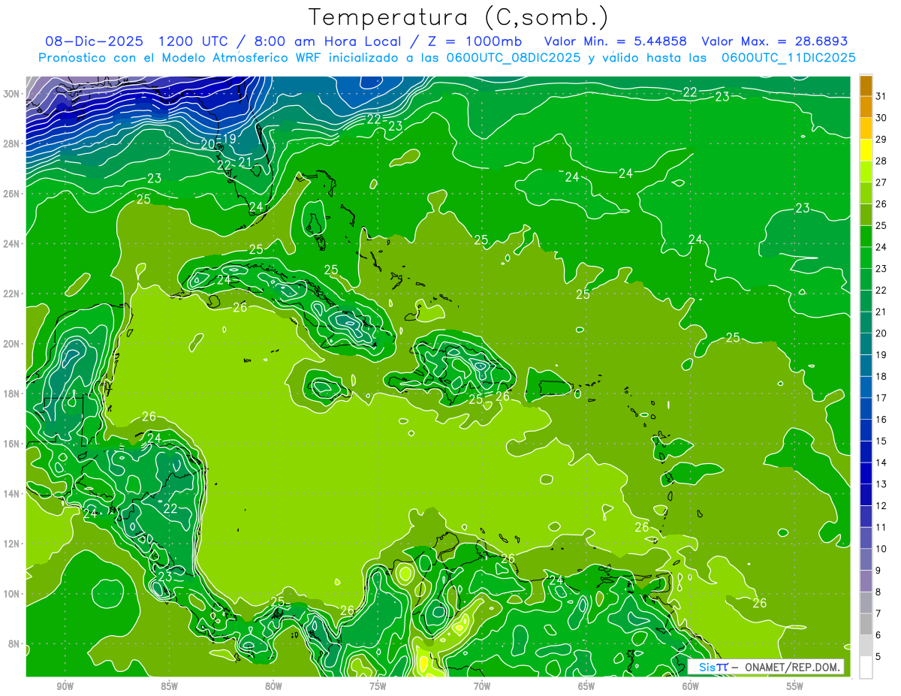This screenshot has height=696, width=901.
Task: Click the '24N' latitude axis label
Action: tap(13, 244)
